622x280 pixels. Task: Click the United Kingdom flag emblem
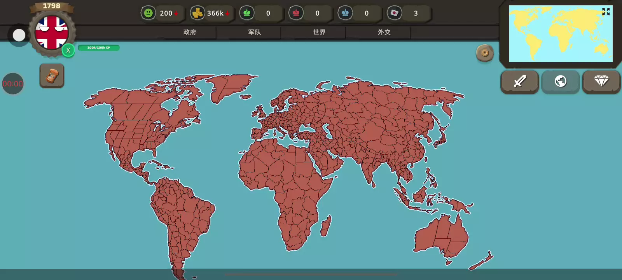pyautogui.click(x=52, y=33)
